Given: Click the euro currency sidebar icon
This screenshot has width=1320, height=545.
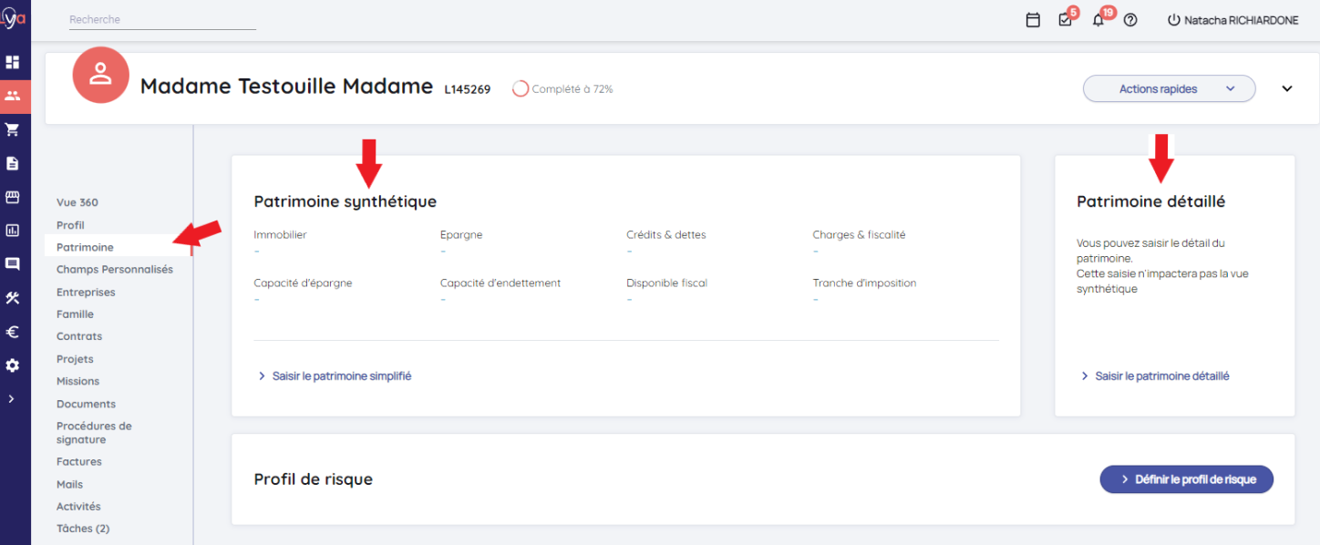Looking at the screenshot, I should (13, 332).
